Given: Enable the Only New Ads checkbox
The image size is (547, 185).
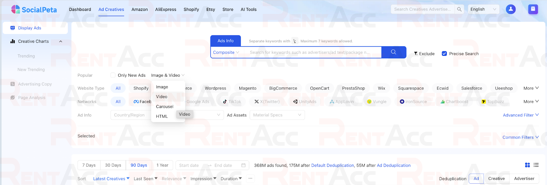Looking at the screenshot, I should tap(113, 75).
